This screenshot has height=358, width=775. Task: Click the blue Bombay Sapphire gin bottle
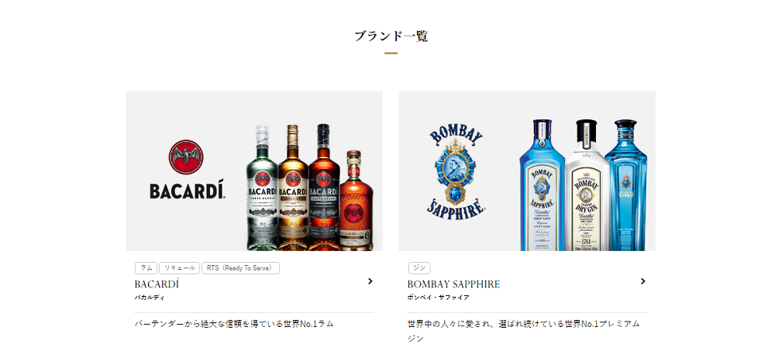[542, 185]
